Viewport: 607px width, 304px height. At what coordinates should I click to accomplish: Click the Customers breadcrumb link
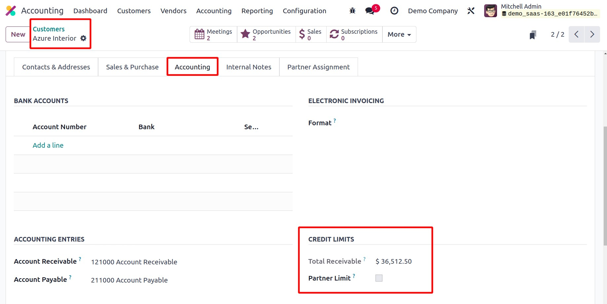pos(49,29)
